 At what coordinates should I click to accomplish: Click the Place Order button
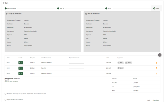pyautogui.click(x=156, y=100)
